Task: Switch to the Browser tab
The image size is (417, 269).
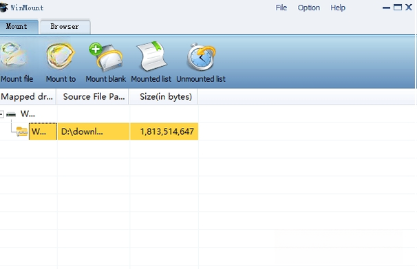Action: 65,27
